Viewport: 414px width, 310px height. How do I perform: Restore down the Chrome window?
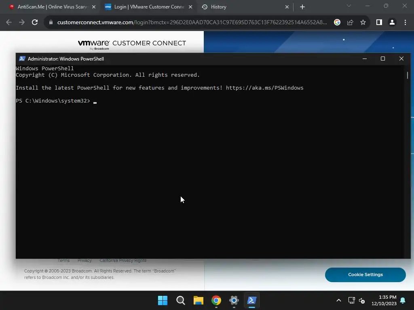point(386,6)
